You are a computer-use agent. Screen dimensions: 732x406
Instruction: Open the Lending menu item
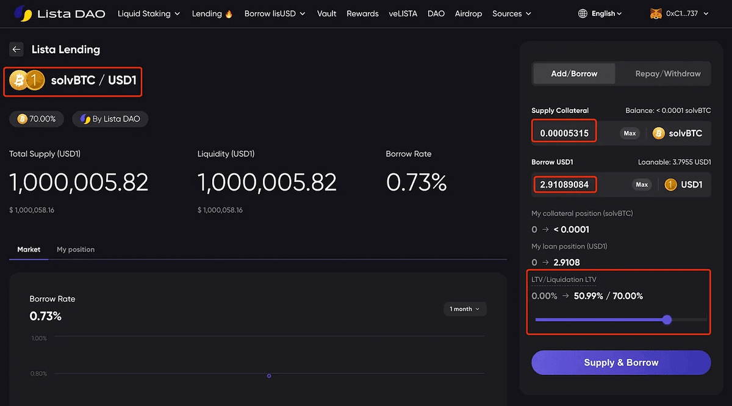(212, 13)
